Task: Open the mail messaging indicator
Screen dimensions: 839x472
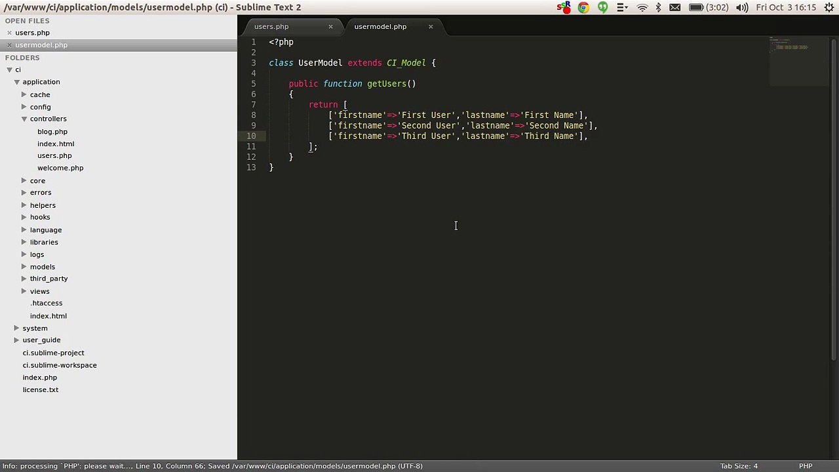Action: point(674,8)
